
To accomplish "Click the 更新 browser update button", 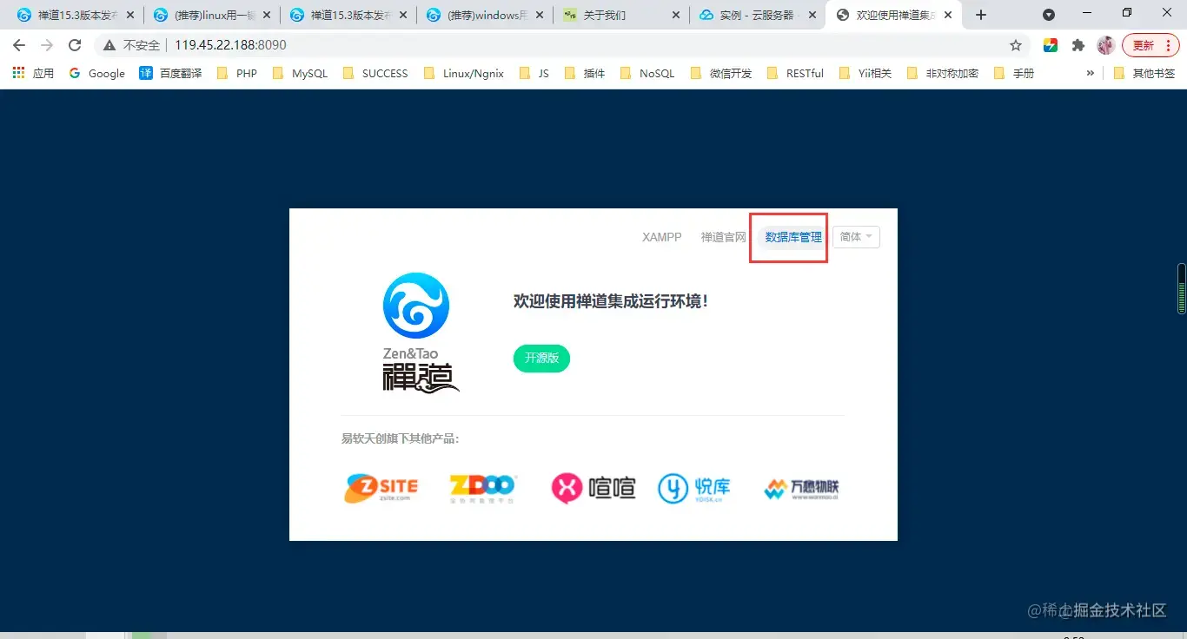I will [x=1151, y=45].
